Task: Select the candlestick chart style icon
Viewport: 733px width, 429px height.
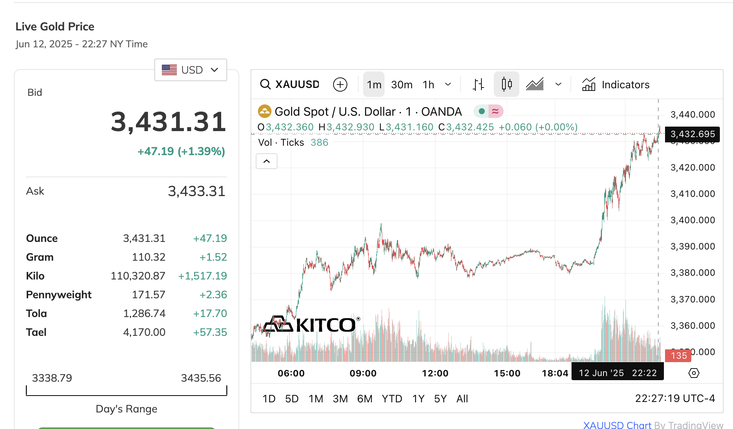Action: coord(507,85)
